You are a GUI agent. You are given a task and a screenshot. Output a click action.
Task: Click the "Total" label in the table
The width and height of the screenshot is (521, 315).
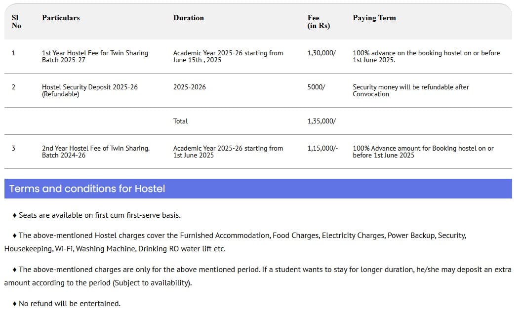pos(180,121)
